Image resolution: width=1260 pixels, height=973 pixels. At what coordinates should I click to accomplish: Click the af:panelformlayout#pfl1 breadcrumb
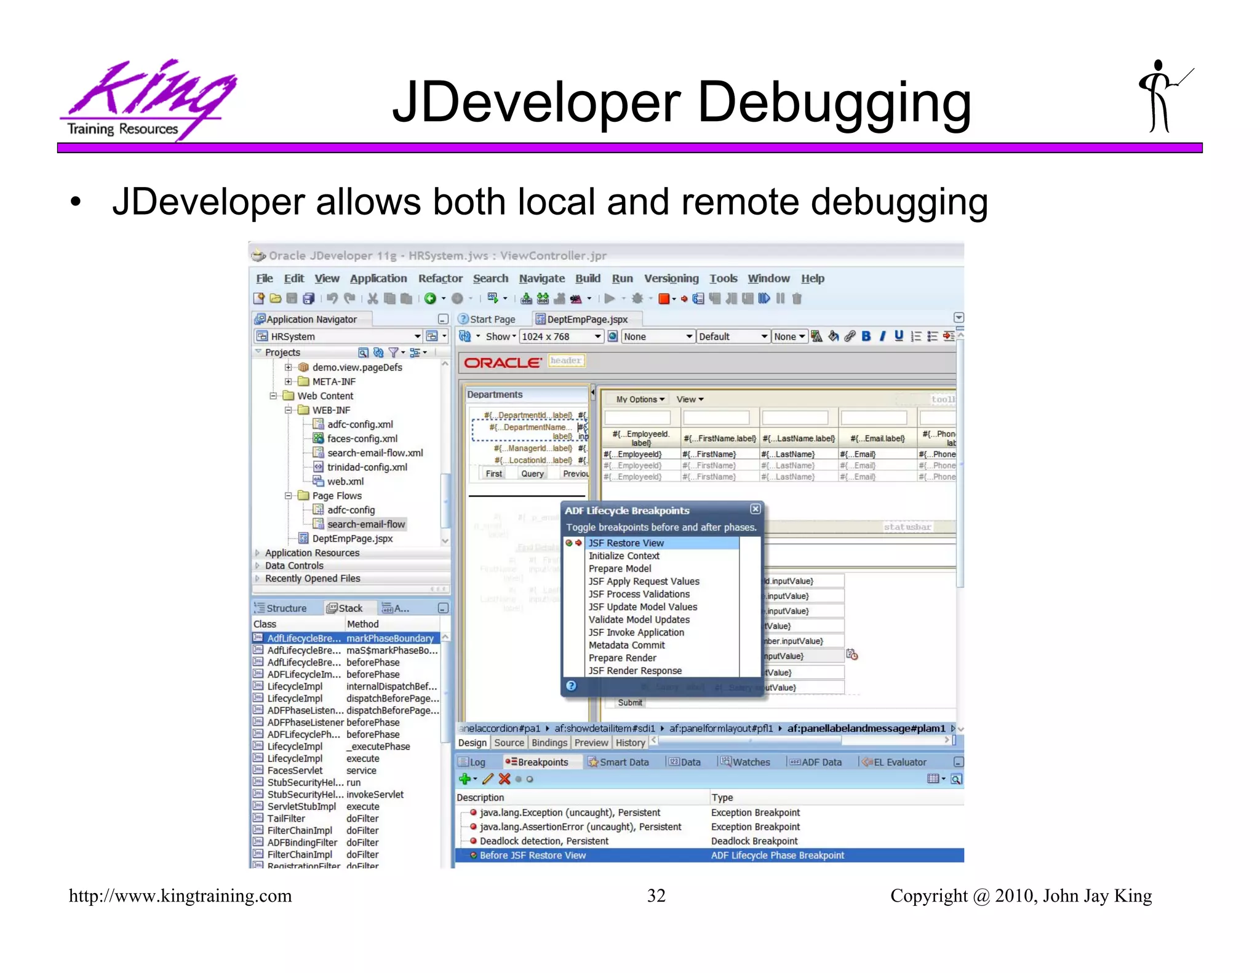pyautogui.click(x=720, y=728)
